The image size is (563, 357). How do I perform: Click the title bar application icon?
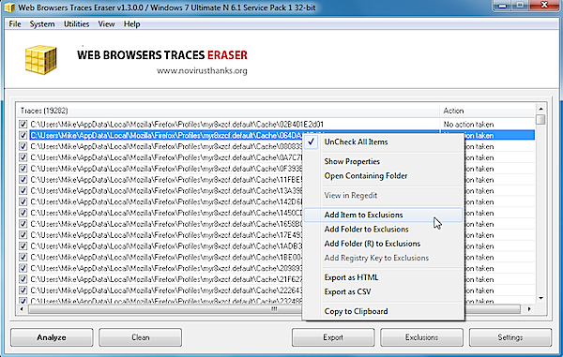[x=9, y=7]
